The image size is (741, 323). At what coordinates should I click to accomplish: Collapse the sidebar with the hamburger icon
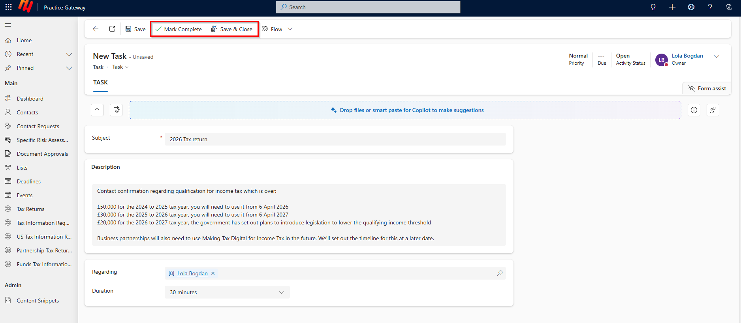click(x=8, y=25)
